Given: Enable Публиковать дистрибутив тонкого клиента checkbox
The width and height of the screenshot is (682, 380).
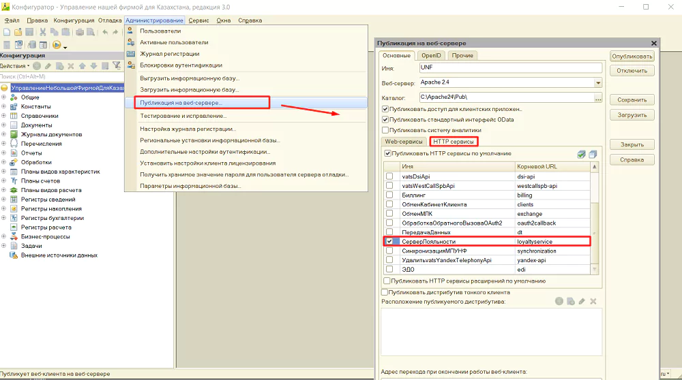Looking at the screenshot, I should coord(385,292).
